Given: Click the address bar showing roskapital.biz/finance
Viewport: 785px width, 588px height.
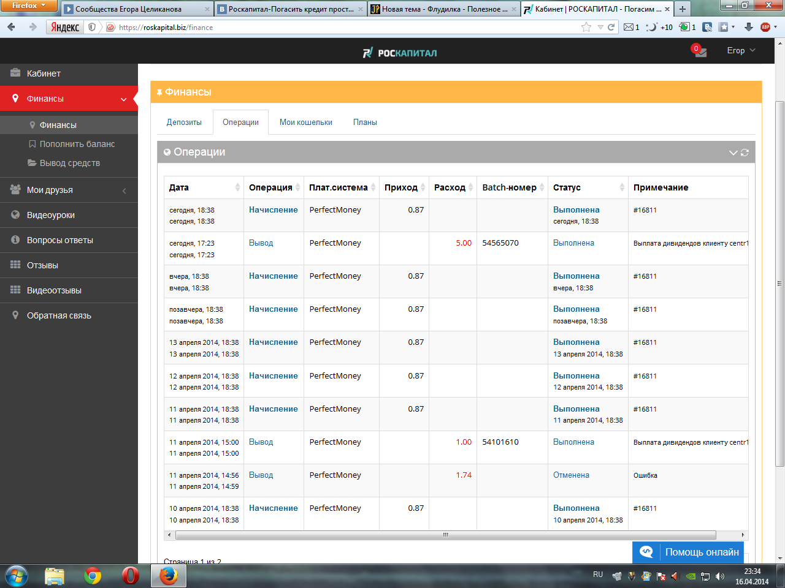Looking at the screenshot, I should (x=343, y=27).
